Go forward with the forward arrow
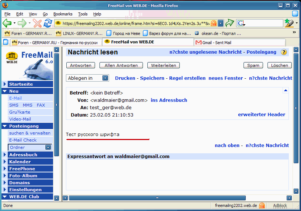 (x=22, y=24)
